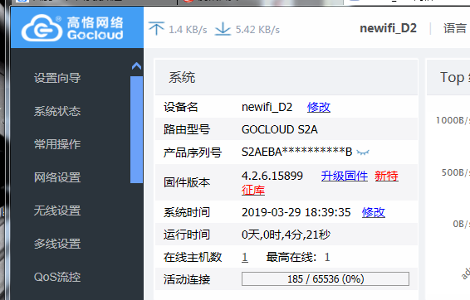470x300 pixels.
Task: Click the firmware version 4.2.6.15899
Action: (272, 176)
